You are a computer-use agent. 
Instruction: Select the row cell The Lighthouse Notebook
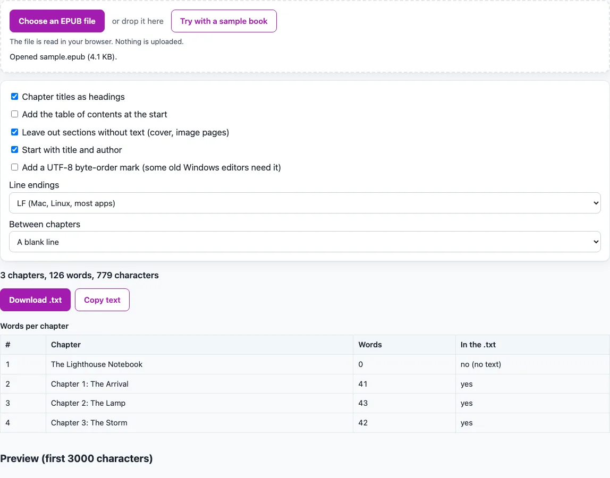[x=199, y=364]
